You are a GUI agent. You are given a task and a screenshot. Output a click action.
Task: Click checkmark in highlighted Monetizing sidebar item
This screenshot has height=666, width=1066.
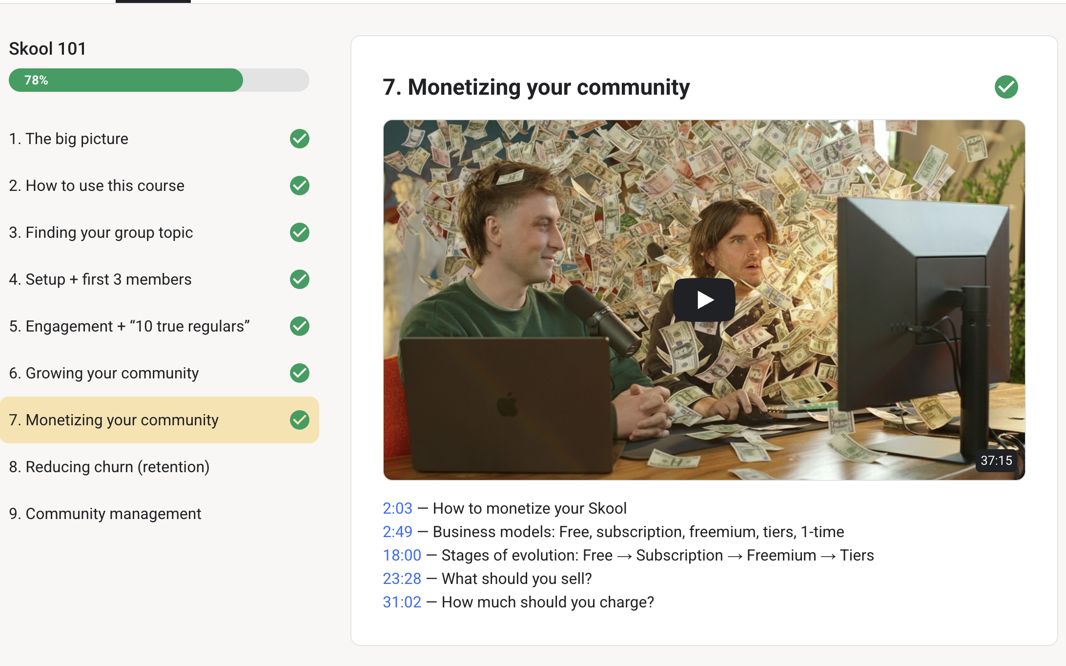299,420
